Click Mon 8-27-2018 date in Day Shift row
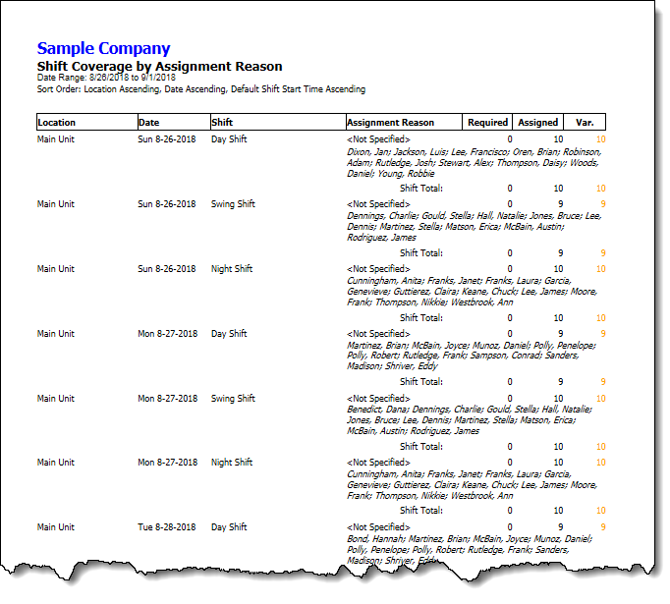Viewport: 670px width, 604px height. 167,334
